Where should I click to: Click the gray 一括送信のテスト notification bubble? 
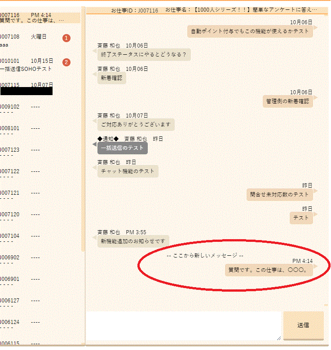pyautogui.click(x=123, y=148)
